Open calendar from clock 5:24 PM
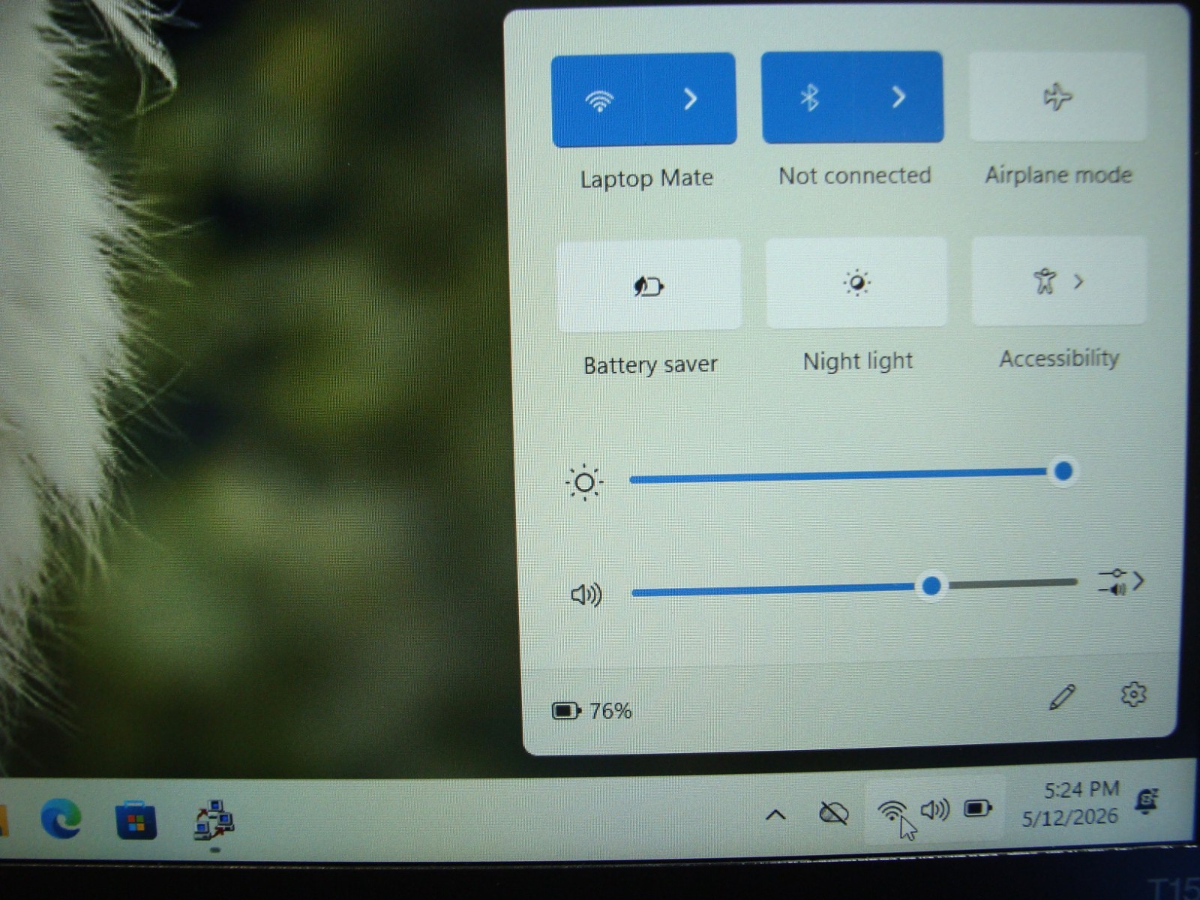 (x=1070, y=802)
